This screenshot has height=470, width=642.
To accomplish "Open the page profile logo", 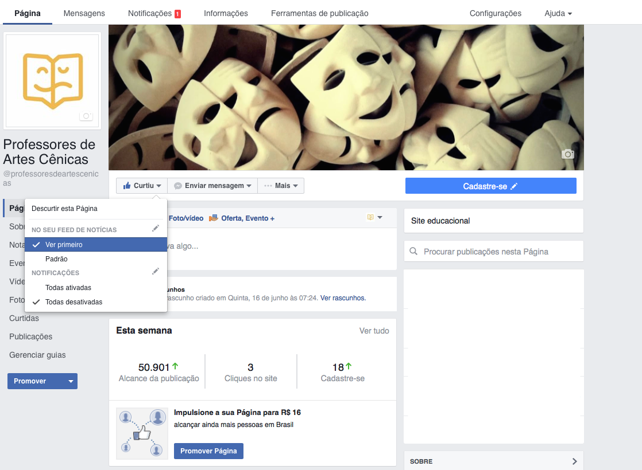I will pyautogui.click(x=52, y=81).
